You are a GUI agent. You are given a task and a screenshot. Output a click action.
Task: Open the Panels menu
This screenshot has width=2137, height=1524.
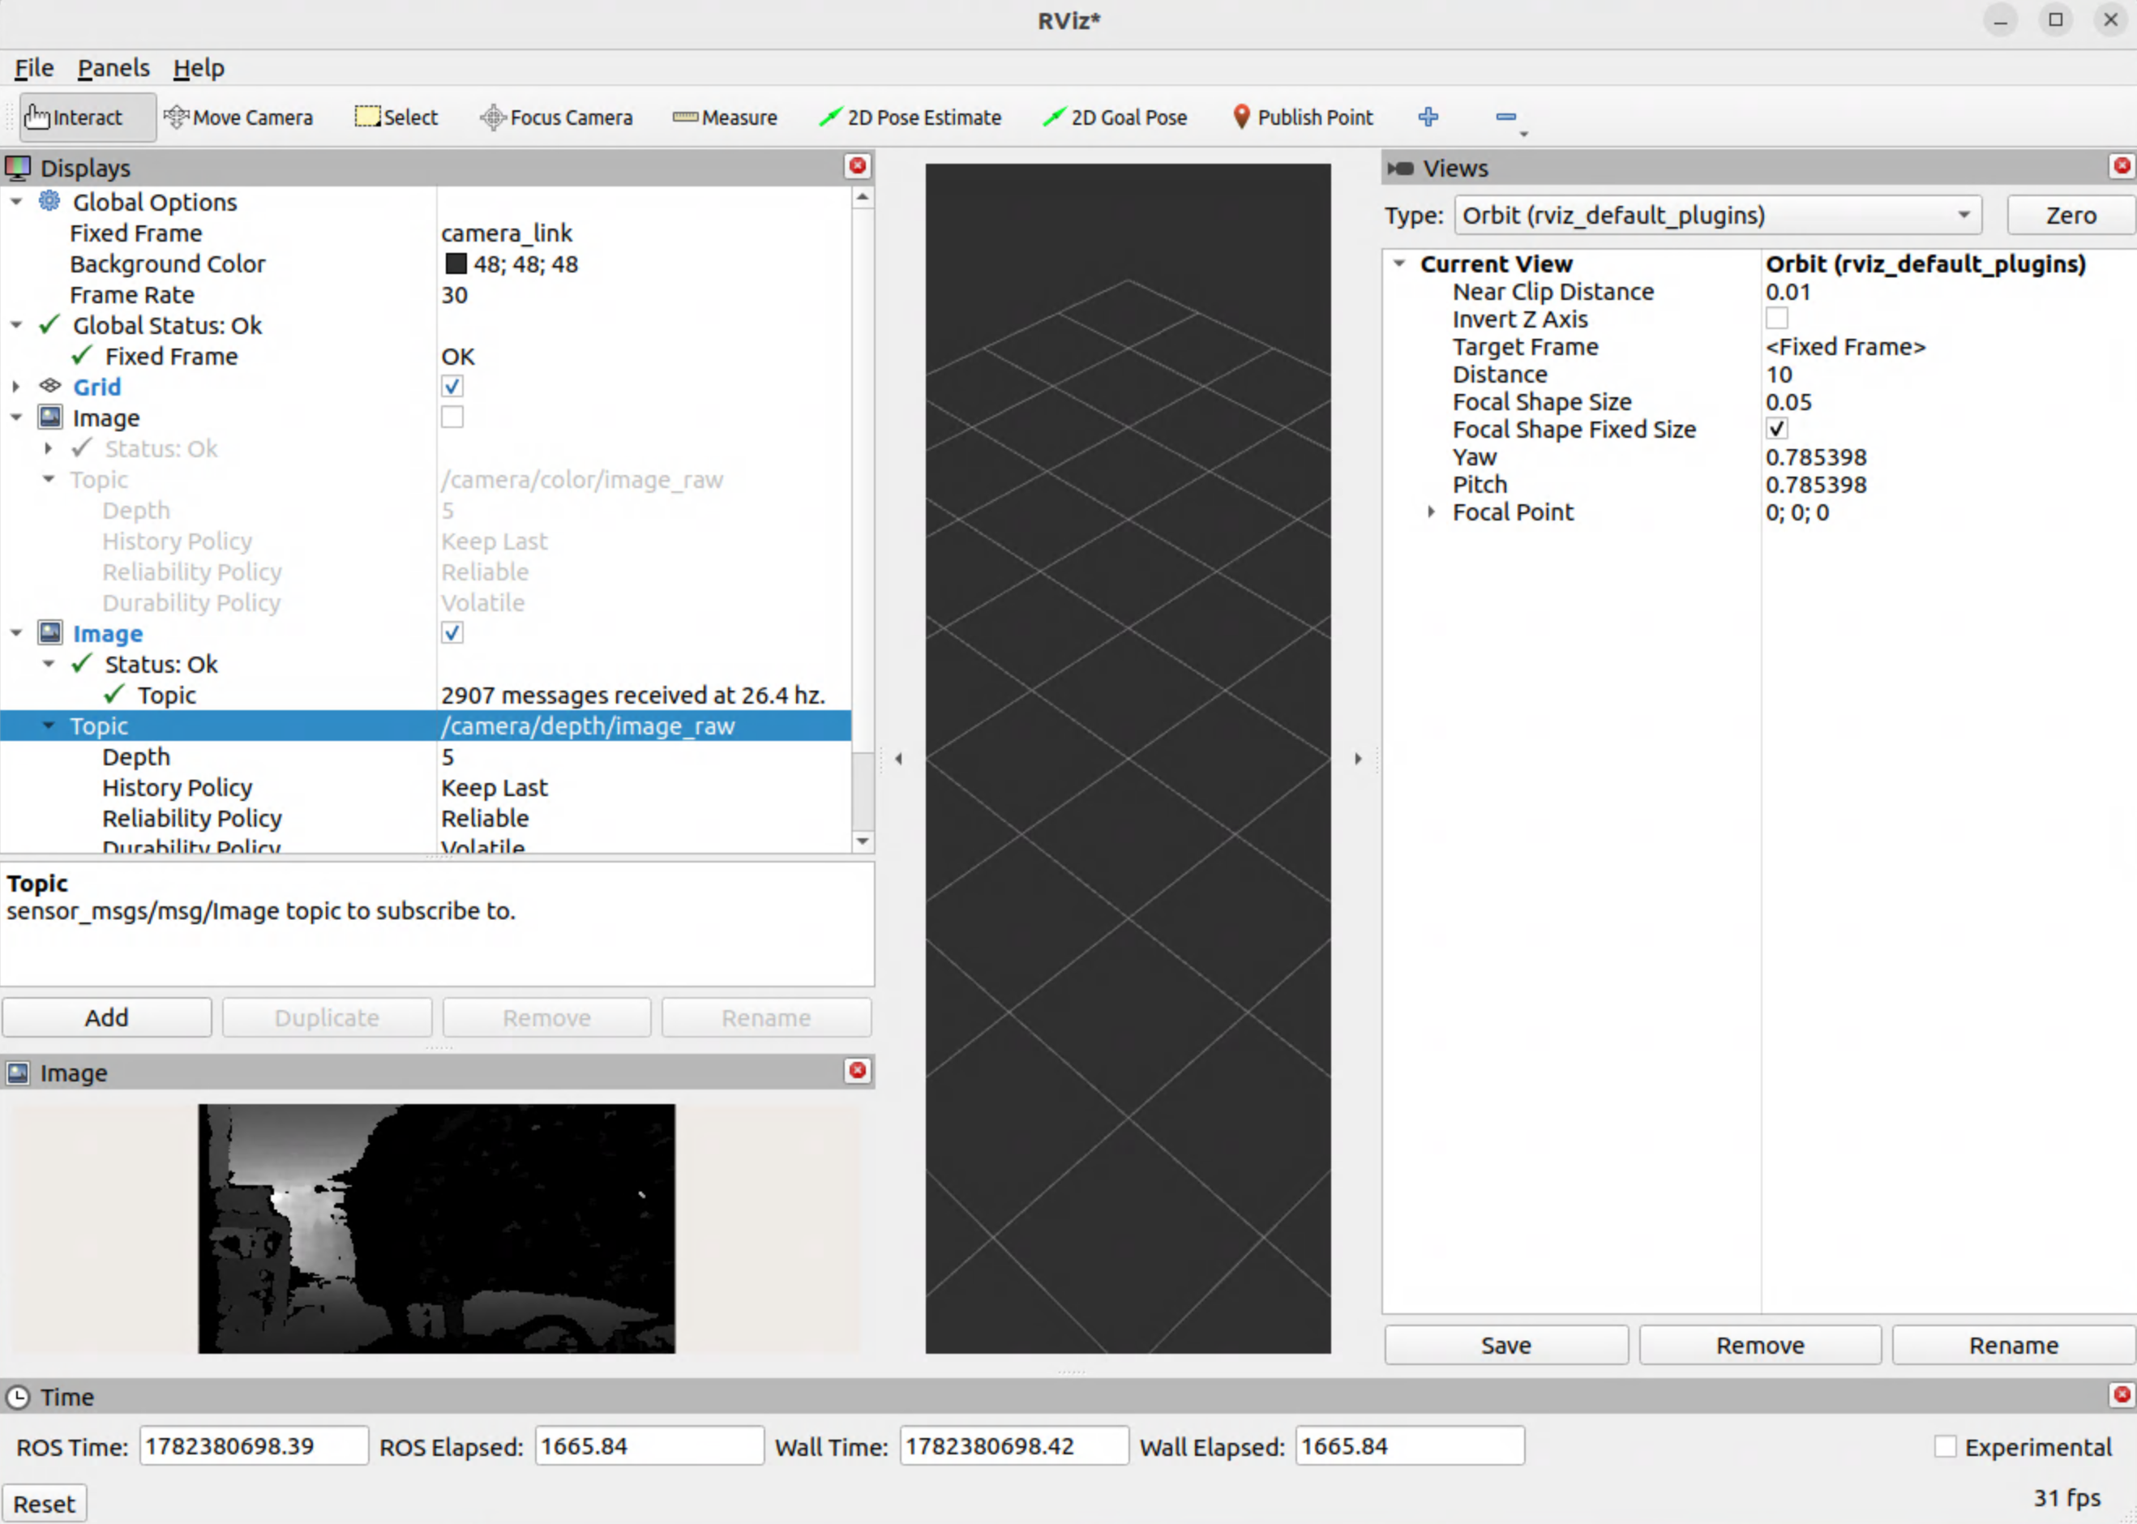click(113, 67)
